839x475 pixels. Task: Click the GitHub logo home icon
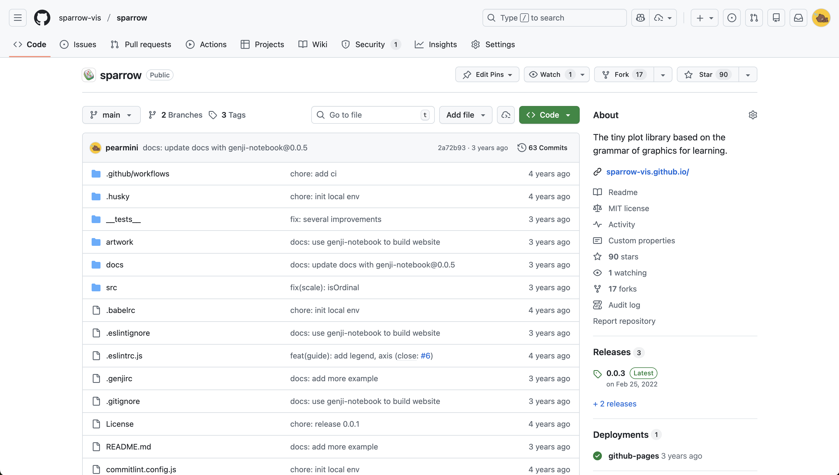(x=42, y=17)
